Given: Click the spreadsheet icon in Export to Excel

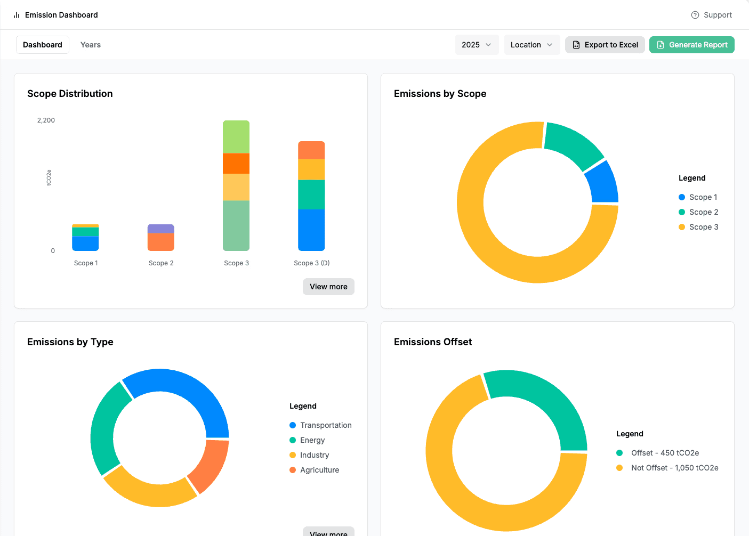Looking at the screenshot, I should click(576, 45).
